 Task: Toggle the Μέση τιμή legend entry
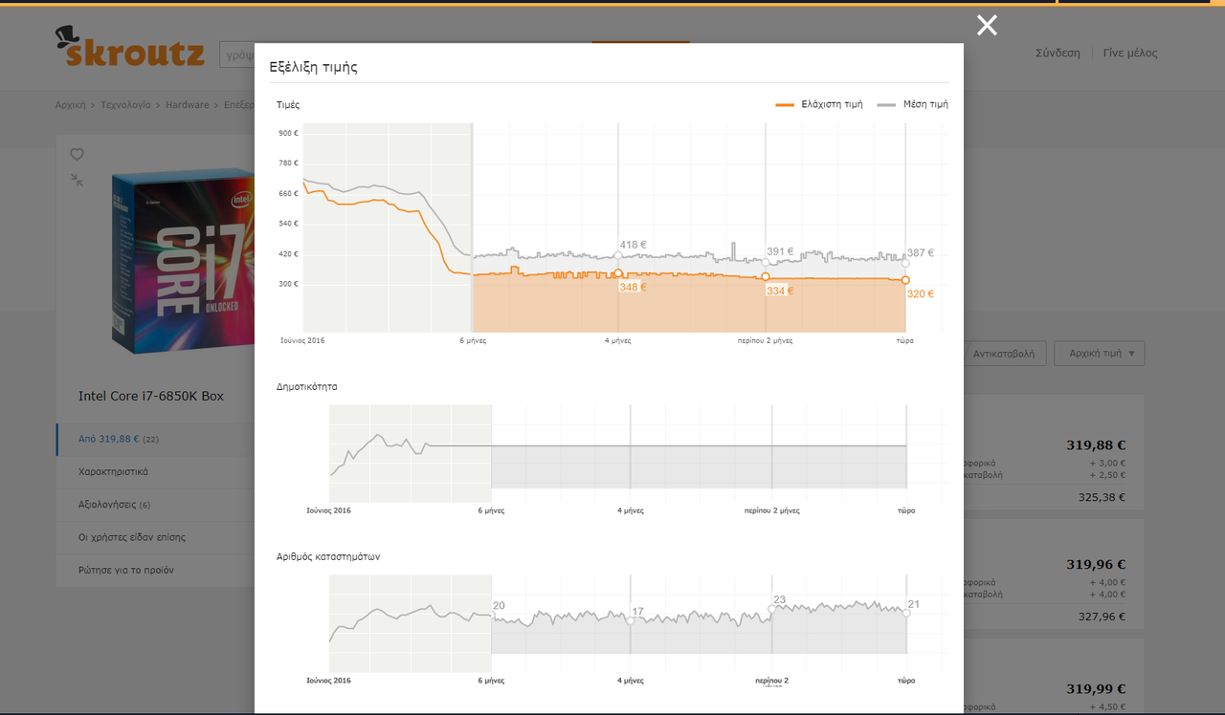pyautogui.click(x=913, y=104)
